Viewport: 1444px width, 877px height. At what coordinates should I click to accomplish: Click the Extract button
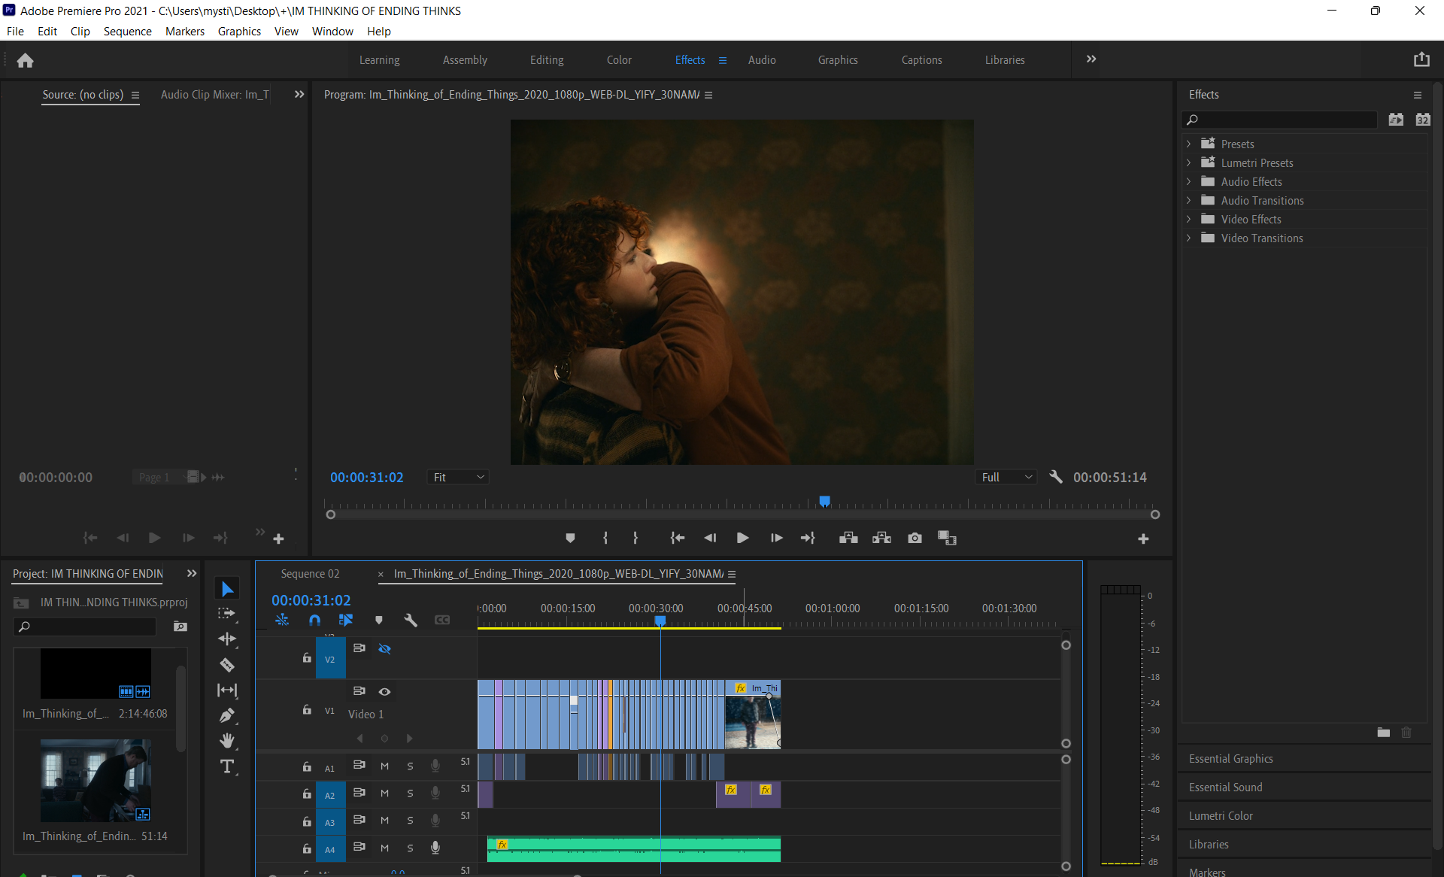click(881, 539)
